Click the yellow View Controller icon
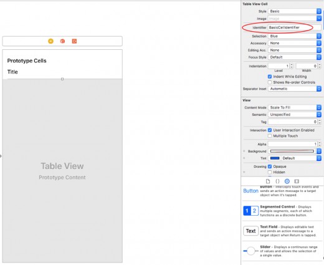 50,41
